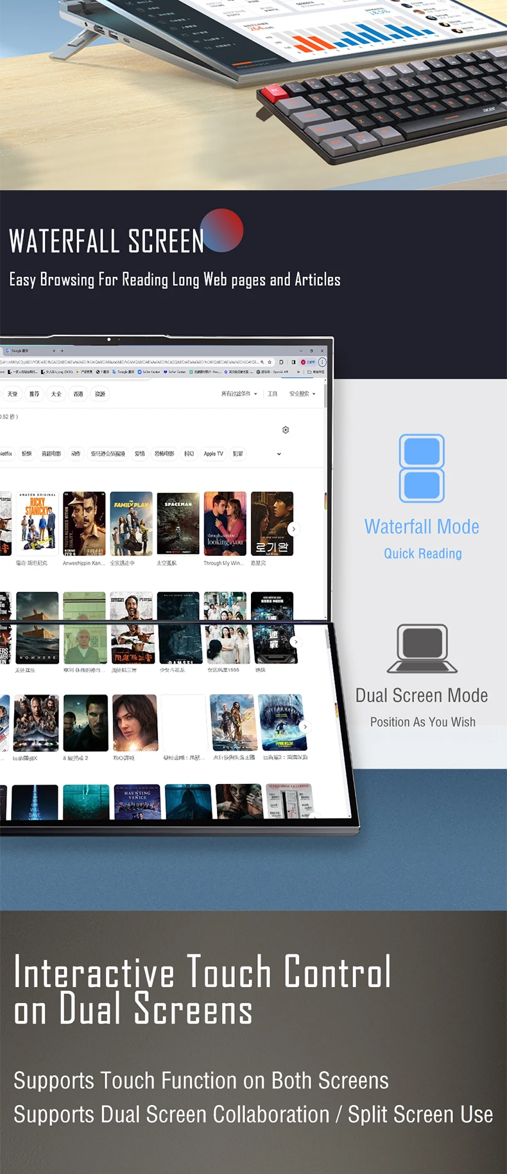Viewport: 507px width, 1174px height.
Task: Open The Family Plan movie poster
Action: 131,524
